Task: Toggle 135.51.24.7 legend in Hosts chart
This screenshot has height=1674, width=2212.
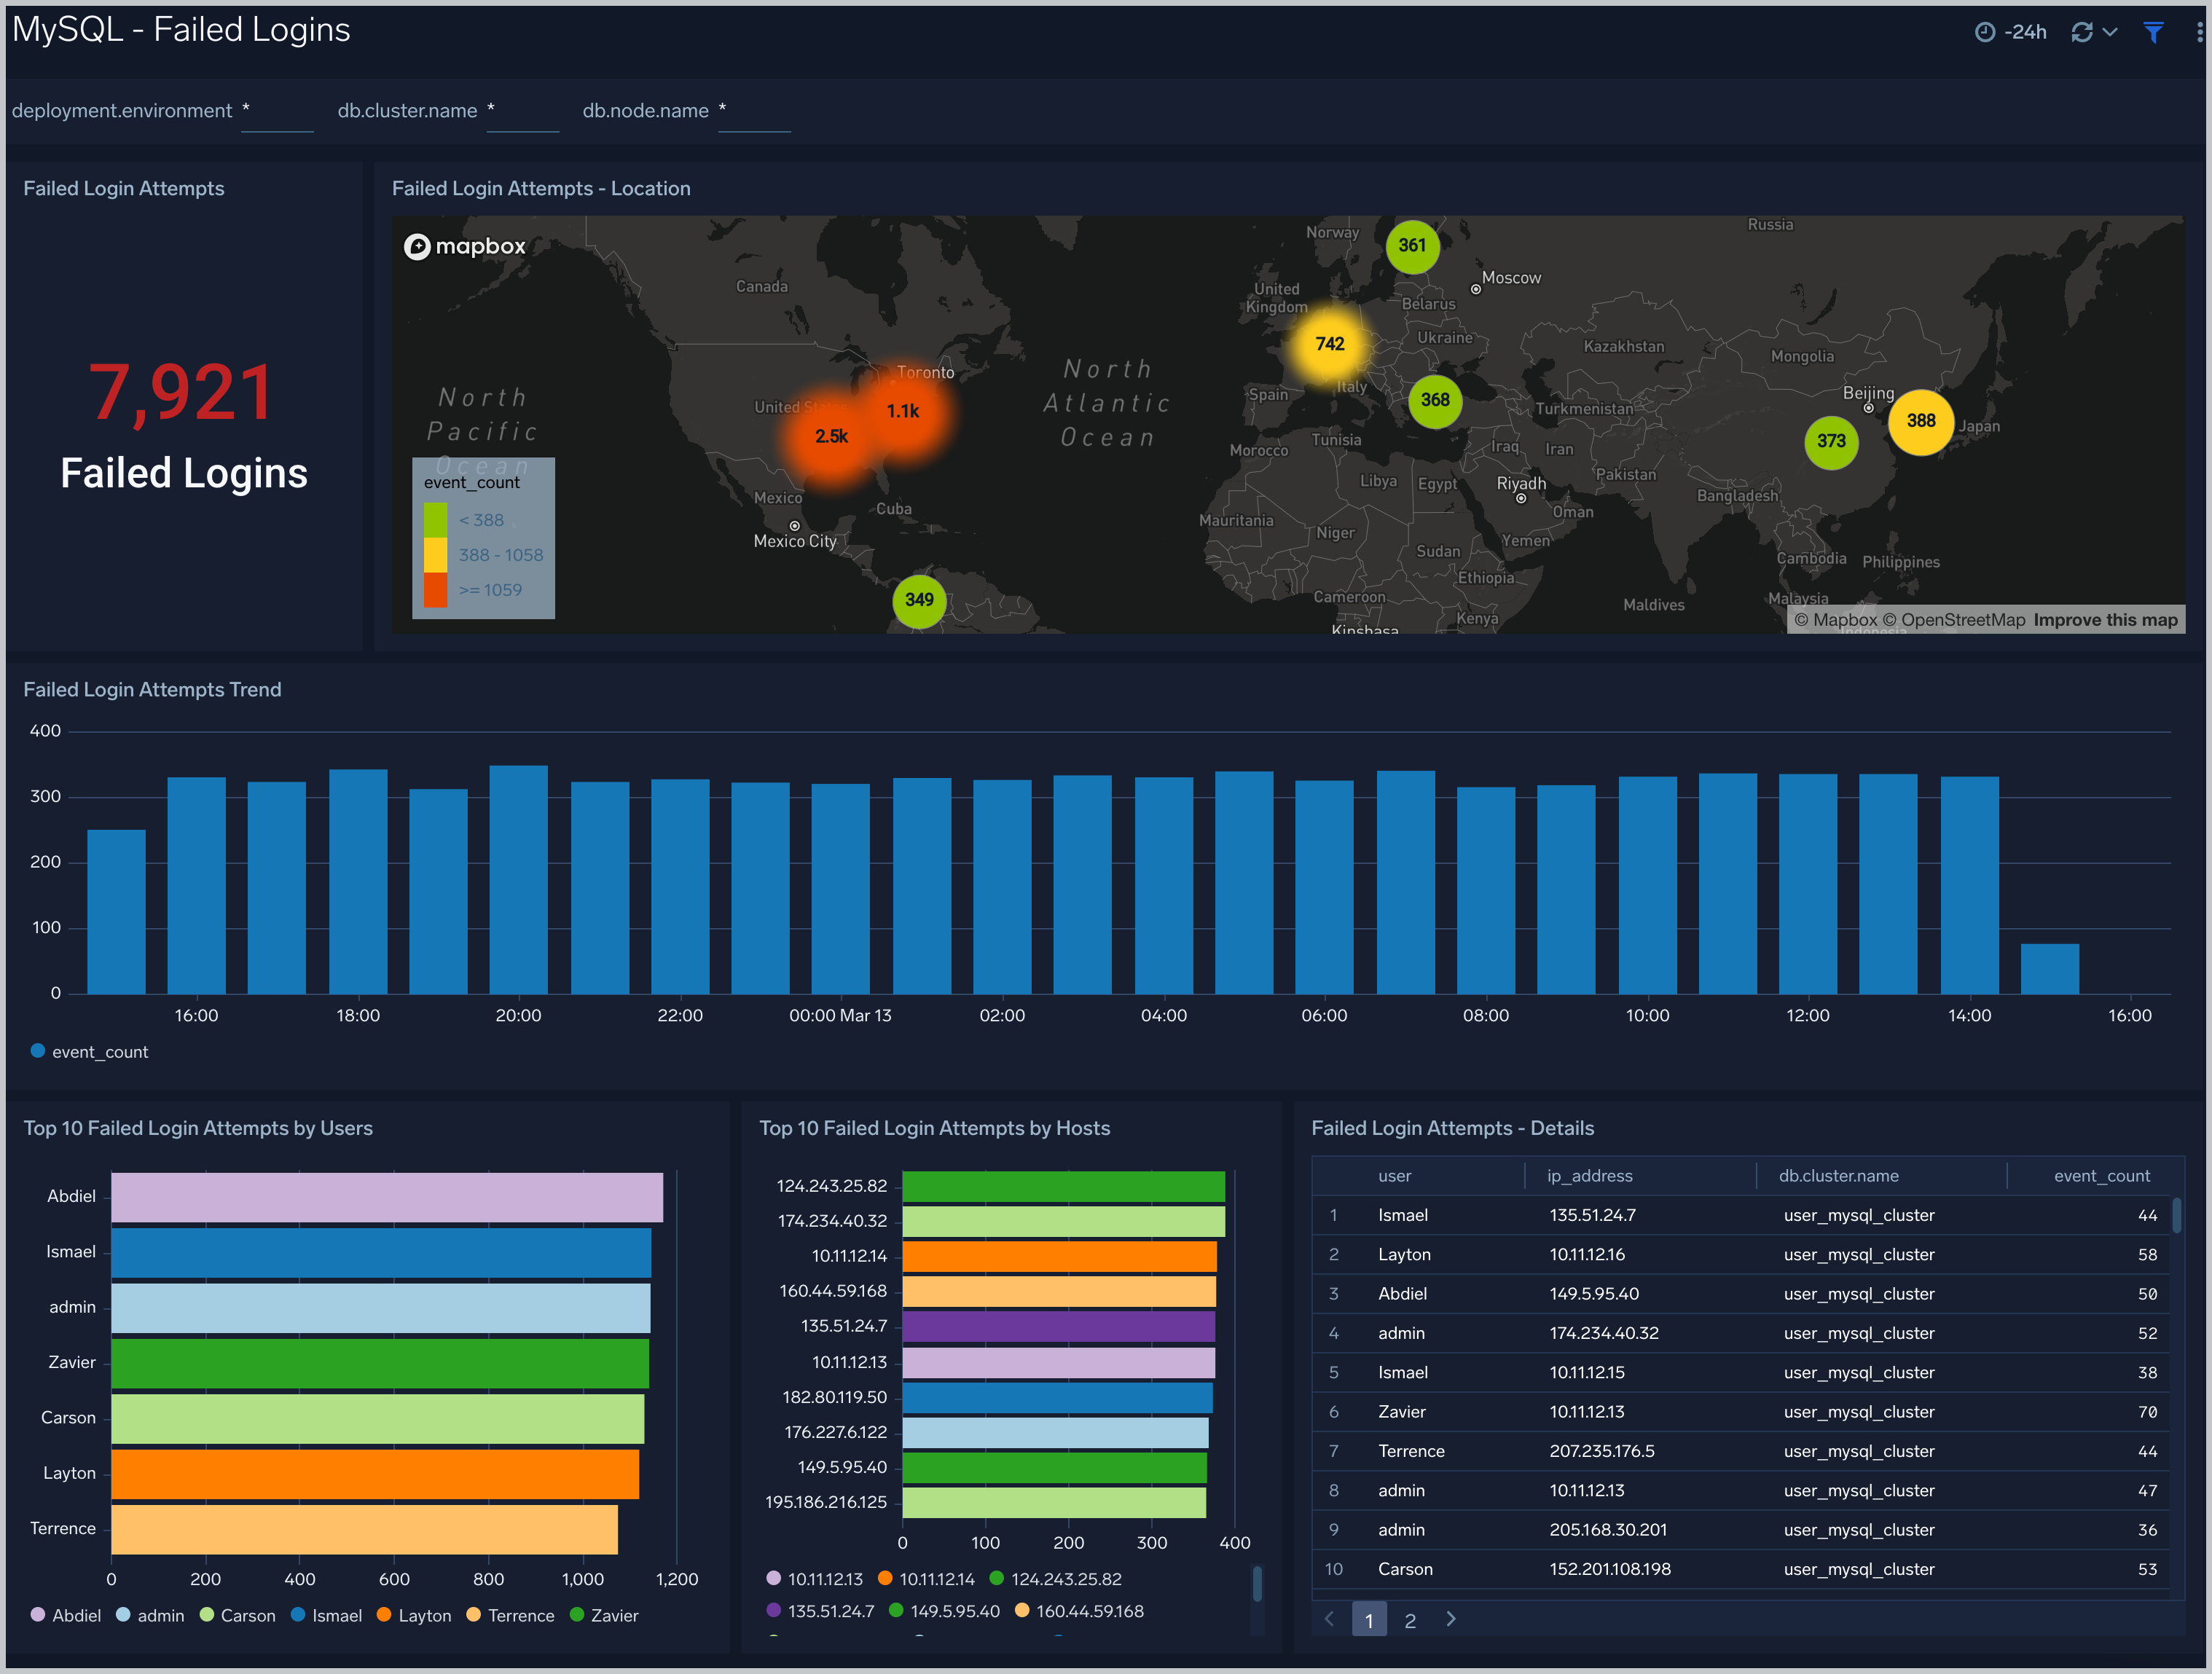Action: pos(820,1612)
